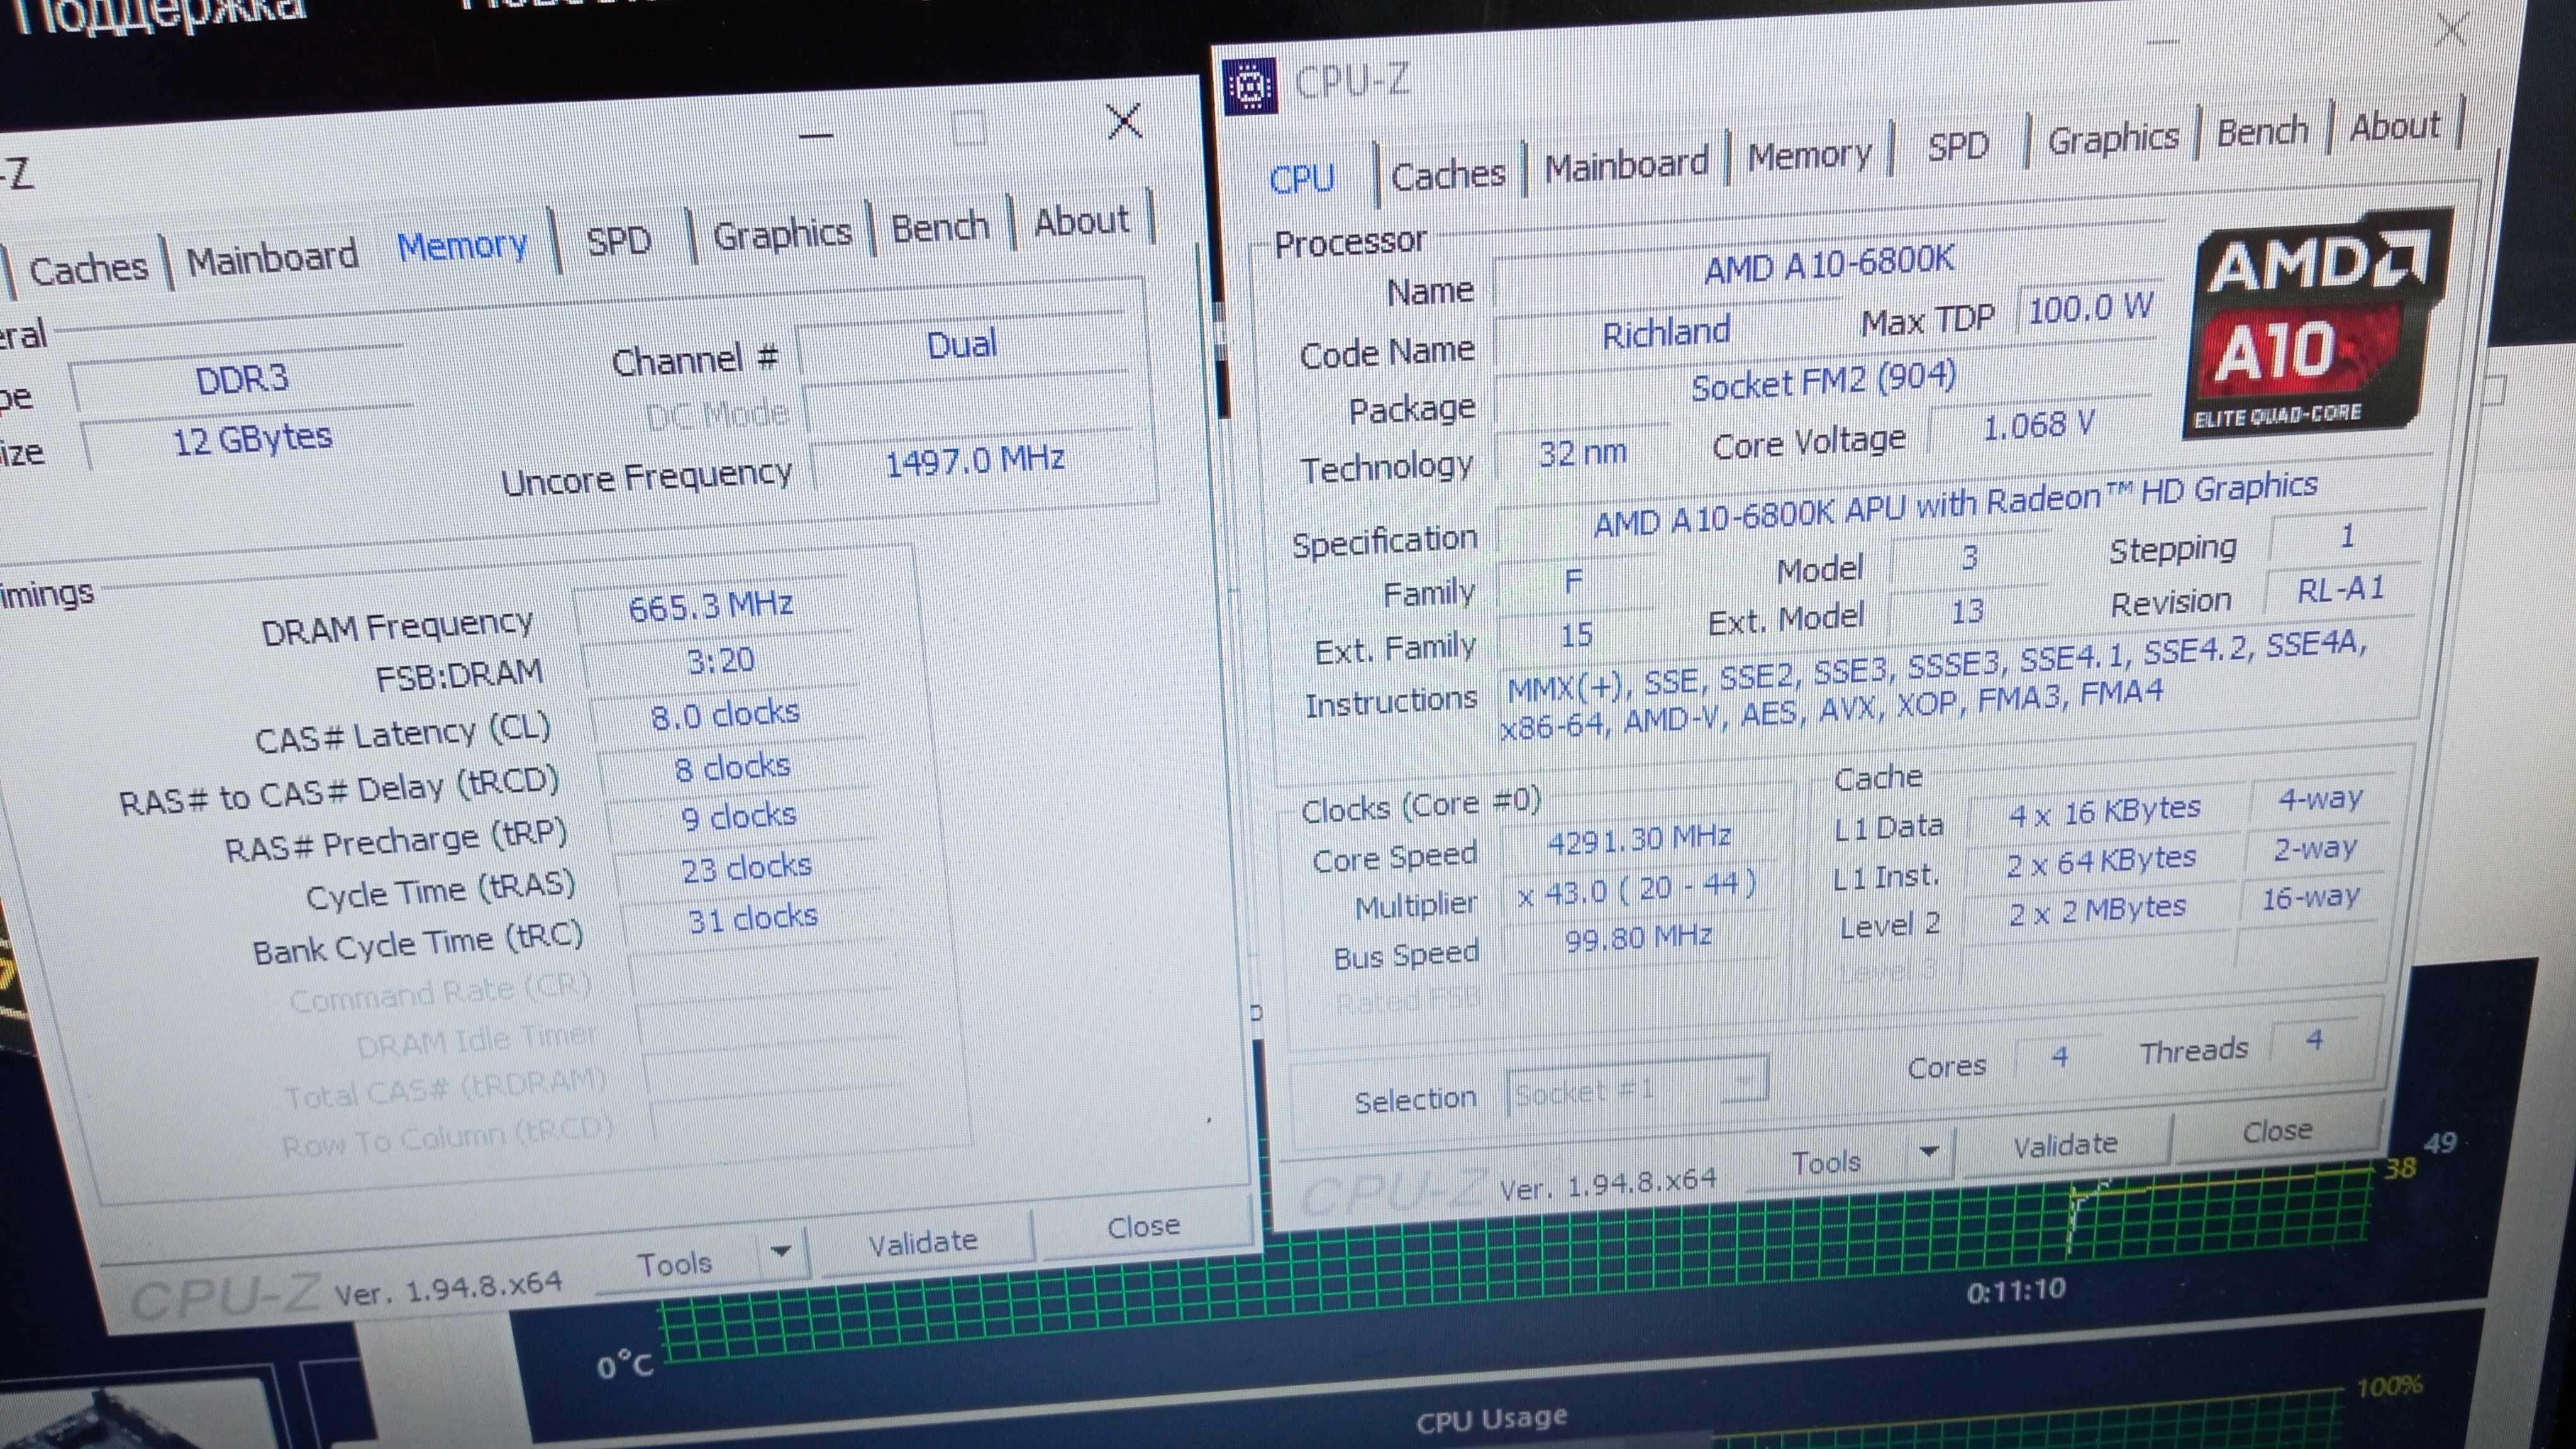Click the Level 2 cache 2 x 2 MBytes value
Viewport: 2576px width, 1449px height.
click(x=2097, y=911)
